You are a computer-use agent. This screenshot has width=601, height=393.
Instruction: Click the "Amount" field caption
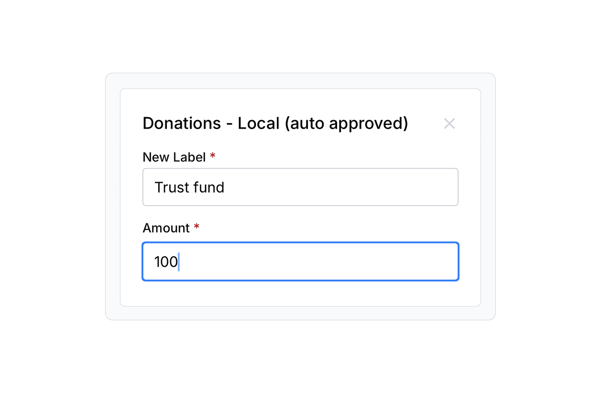[x=166, y=228]
